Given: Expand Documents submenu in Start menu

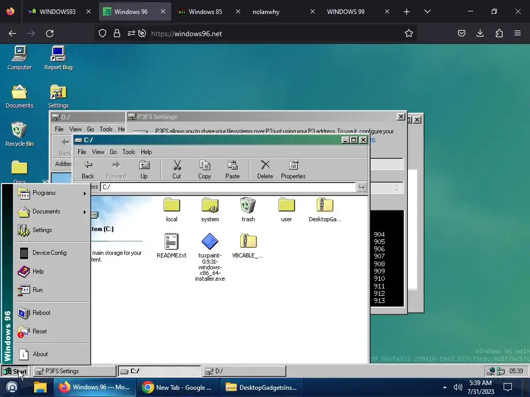Looking at the screenshot, I should [x=52, y=211].
